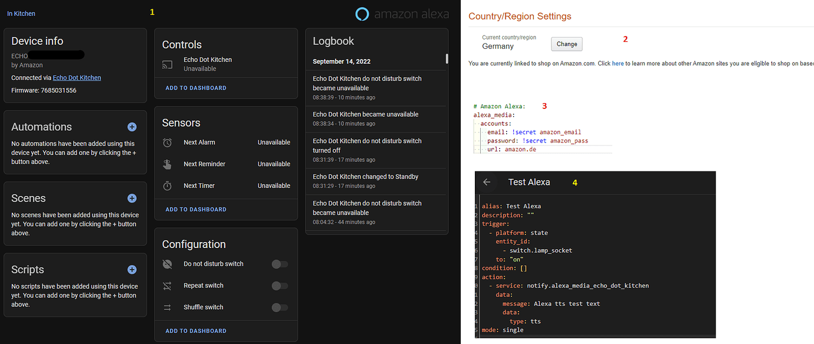Open the Echo Dot Kitchen connection link
Screen dimensions: 814x344
pos(77,77)
